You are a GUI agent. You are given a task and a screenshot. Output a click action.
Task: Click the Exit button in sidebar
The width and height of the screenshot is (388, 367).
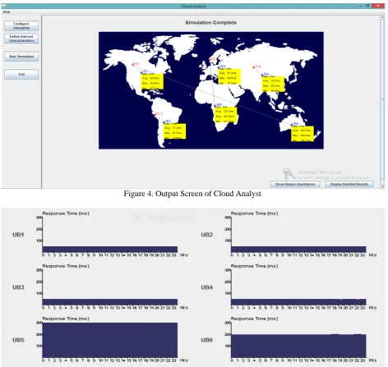(x=21, y=74)
